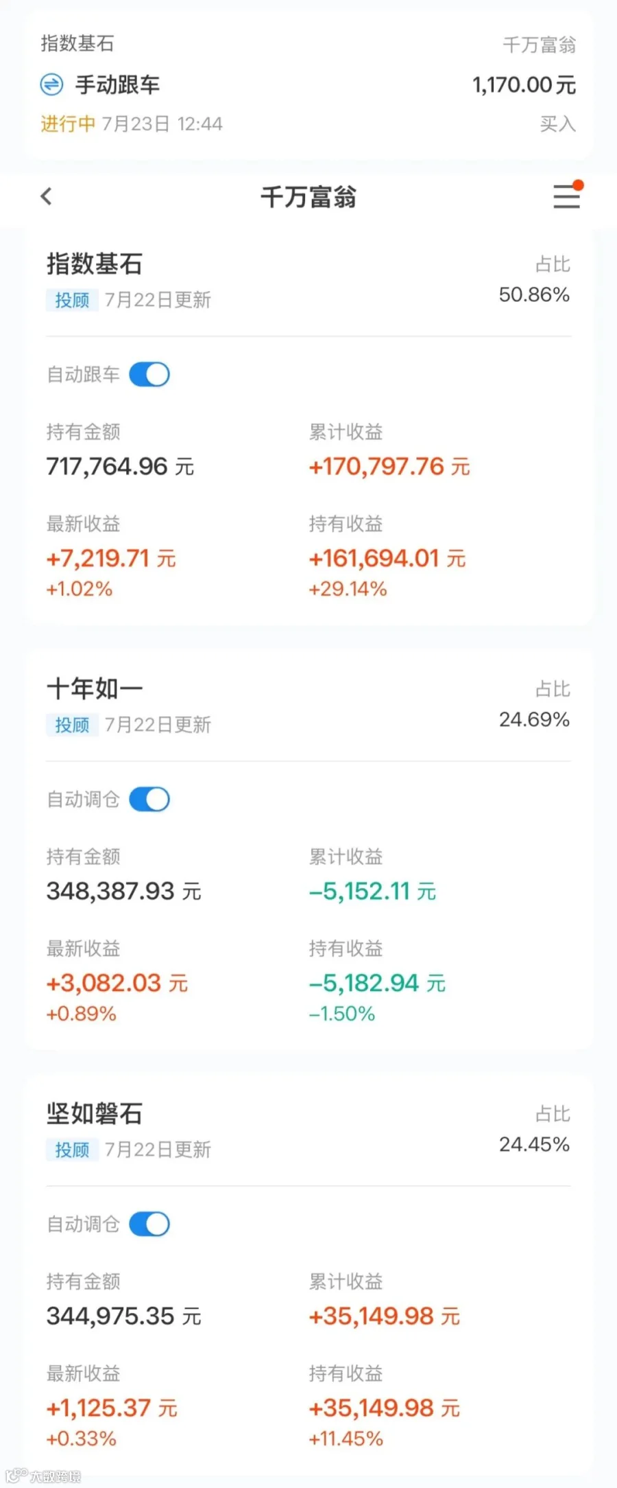The height and width of the screenshot is (1488, 617).
Task: Tap the 千万富翁 page title
Action: [308, 197]
